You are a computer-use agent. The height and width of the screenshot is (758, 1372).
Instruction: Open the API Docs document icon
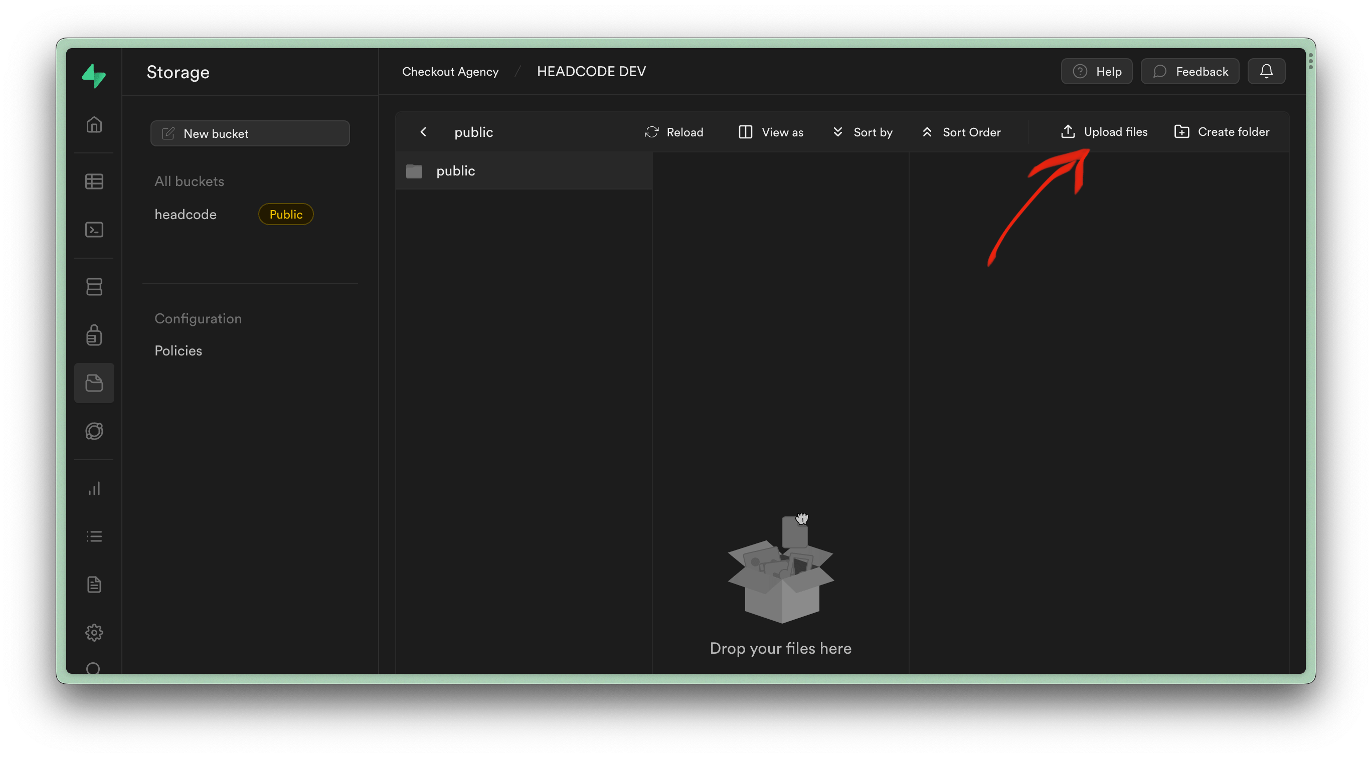[94, 585]
